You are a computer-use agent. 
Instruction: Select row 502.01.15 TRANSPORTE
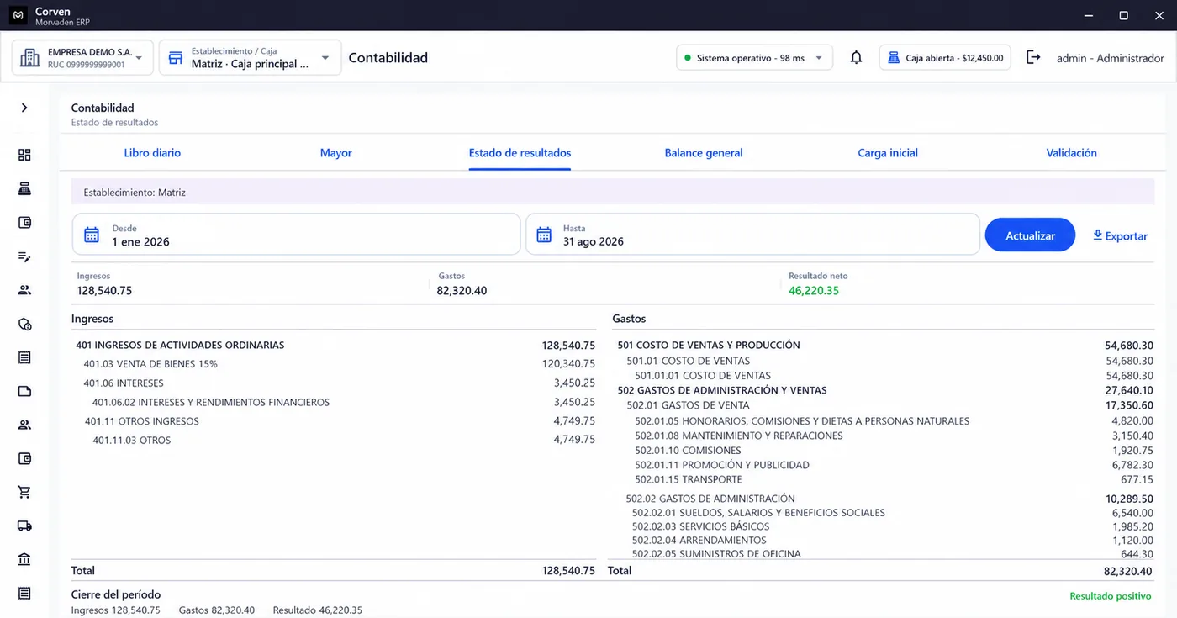(883, 479)
